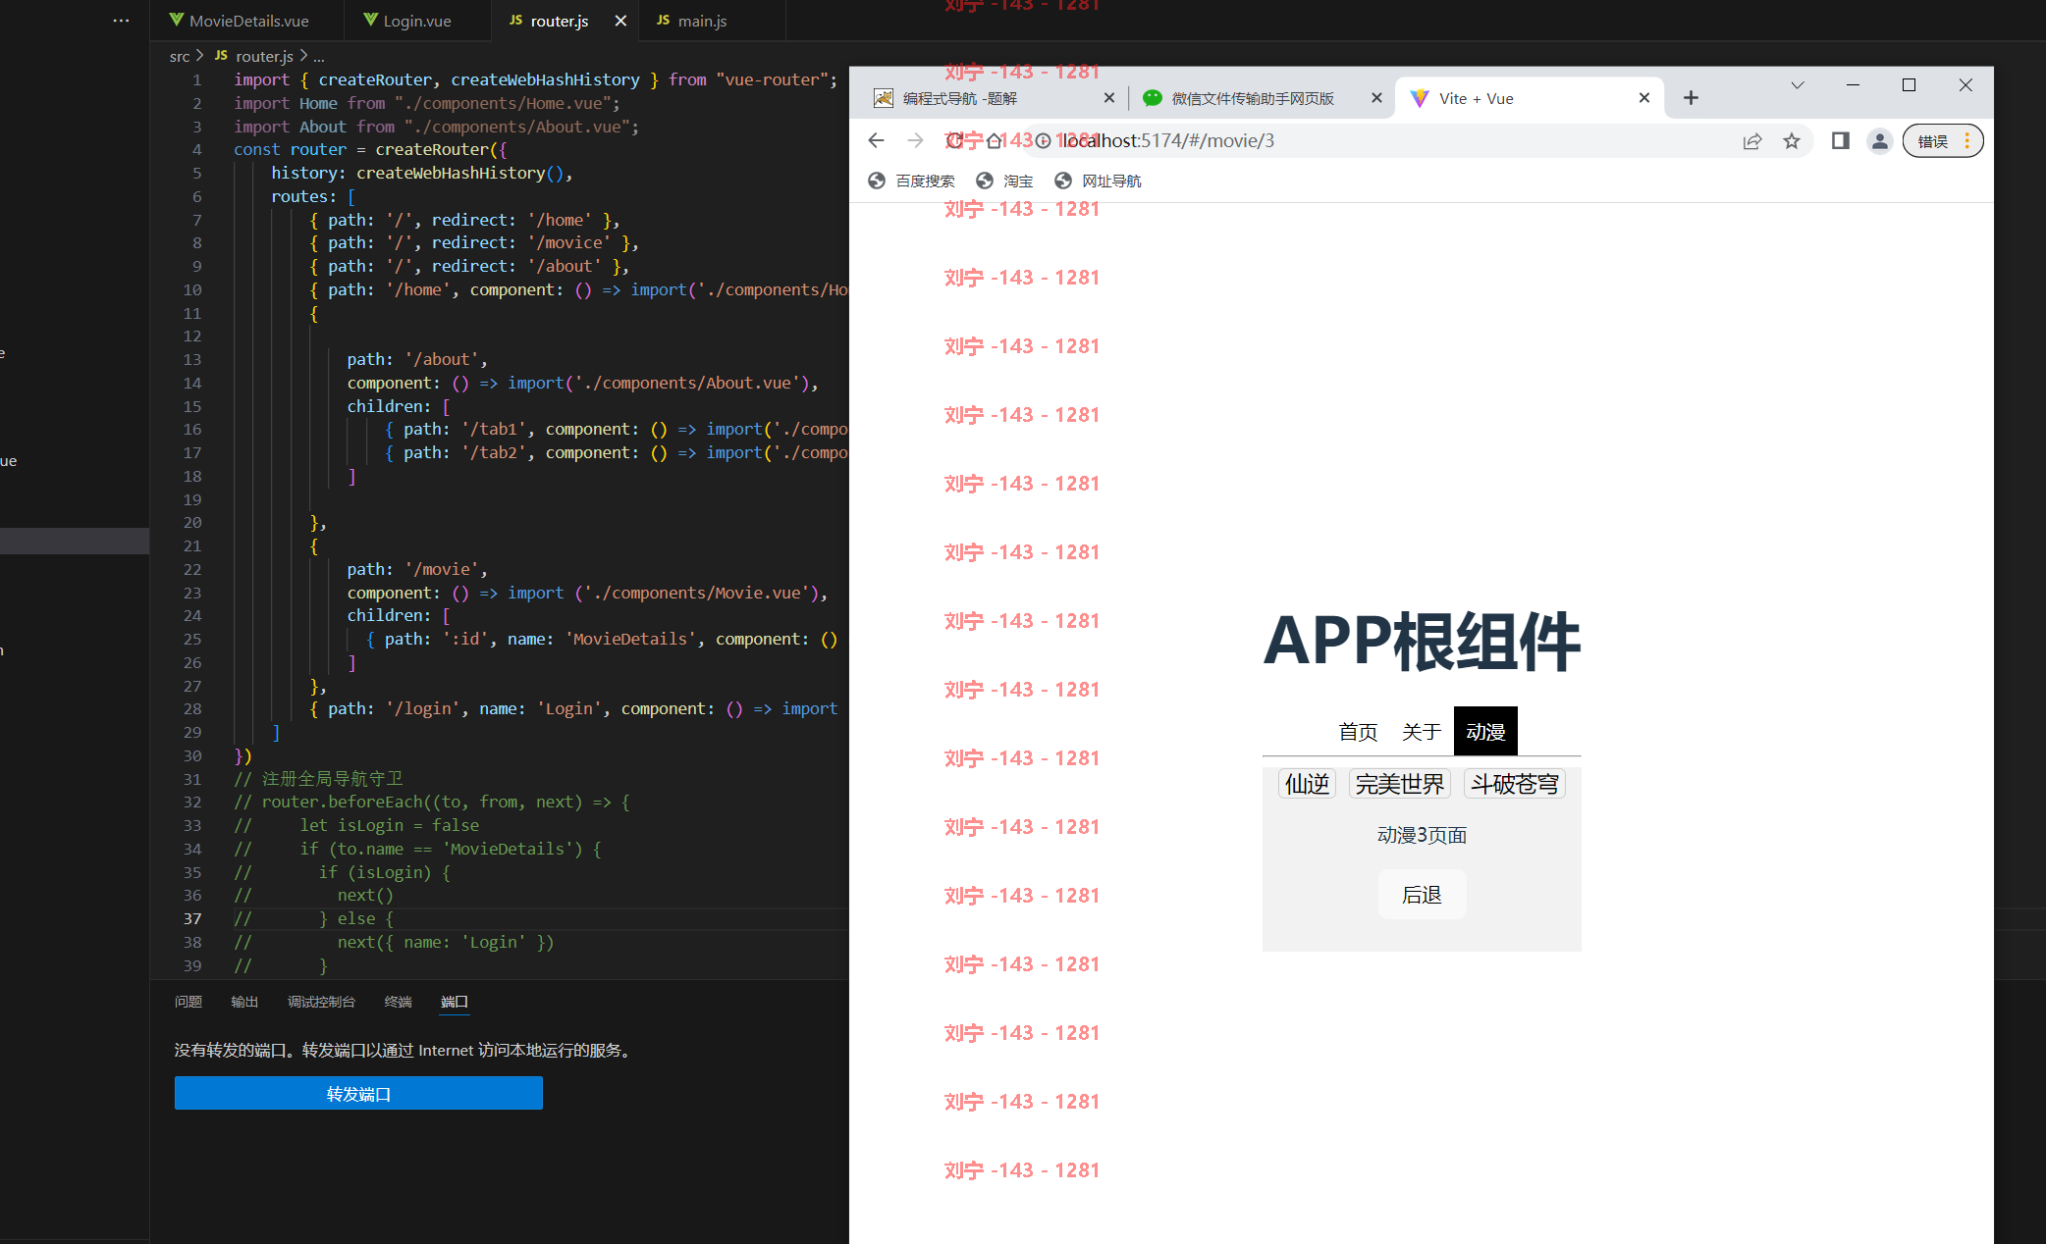Click the src breadcrumb segment
Viewport: 2046px width, 1244px height.
click(x=180, y=56)
